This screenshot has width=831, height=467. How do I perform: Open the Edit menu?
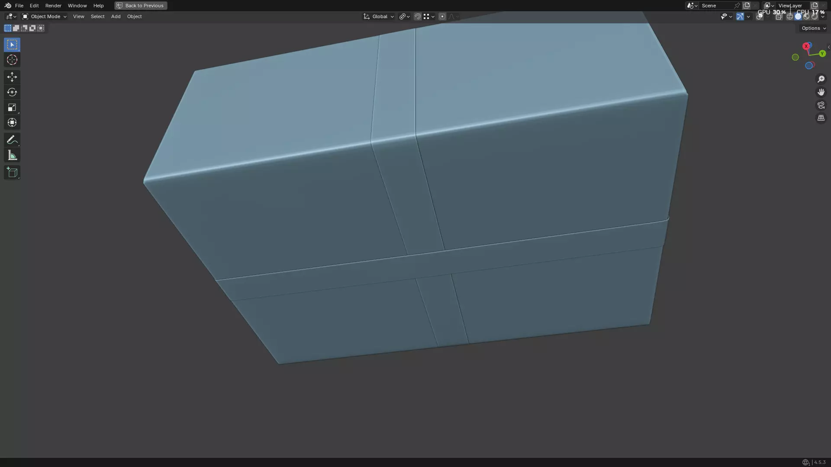(34, 6)
